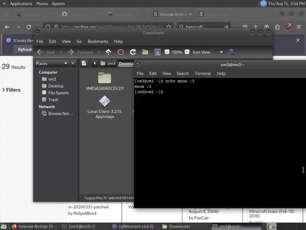
Task: Open System menu in top panel
Action: point(58,4)
